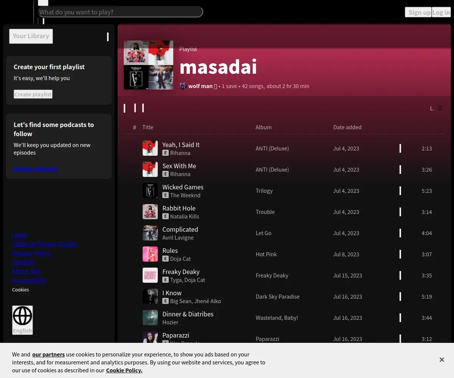
Task: Click the Create playlist button
Action: coord(33,94)
